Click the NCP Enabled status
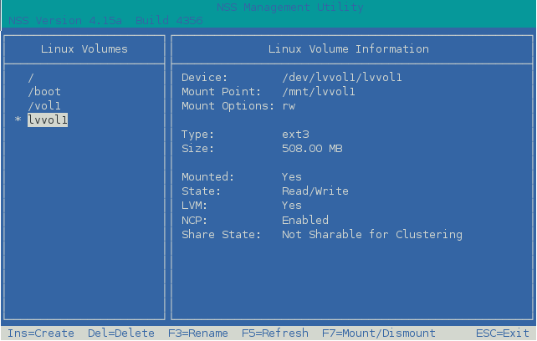This screenshot has height=341, width=537. [305, 221]
